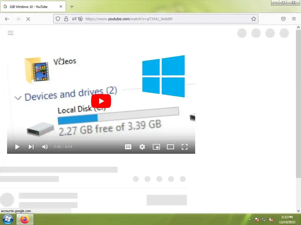Click the autoplay blocked icon

pyautogui.click(x=81, y=19)
